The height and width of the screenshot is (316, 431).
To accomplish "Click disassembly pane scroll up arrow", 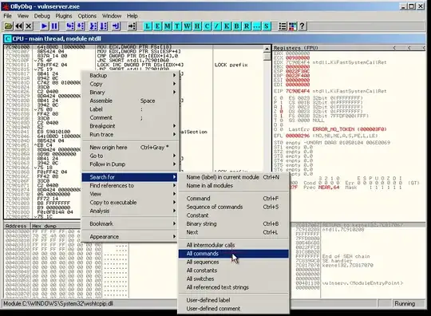I will click(x=267, y=49).
